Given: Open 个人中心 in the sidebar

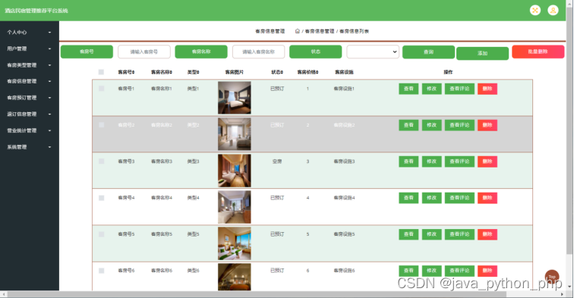Looking at the screenshot, I should (17, 32).
